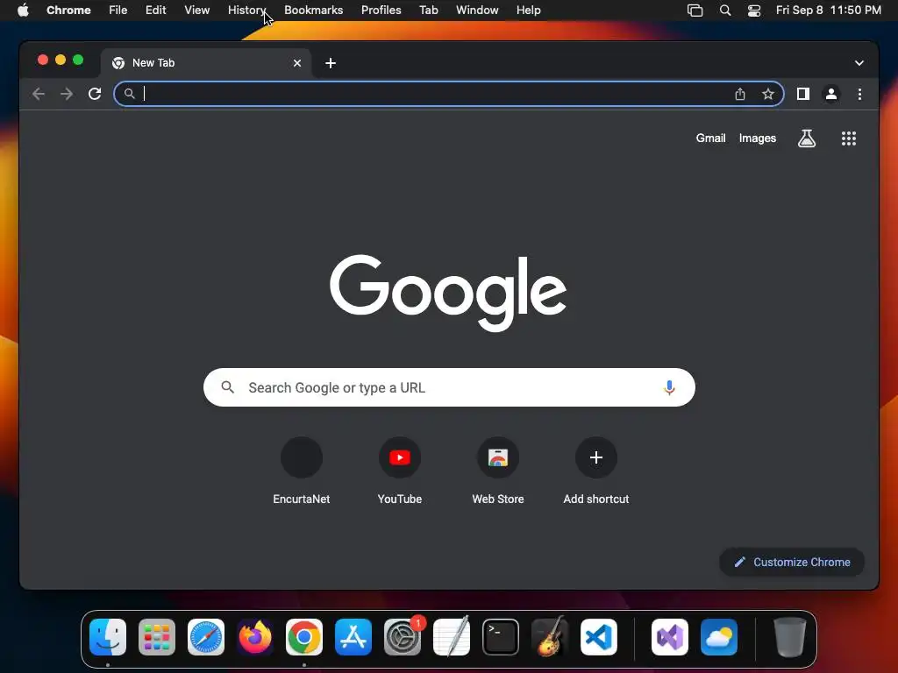Click the date and time in menu bar

pos(828,11)
